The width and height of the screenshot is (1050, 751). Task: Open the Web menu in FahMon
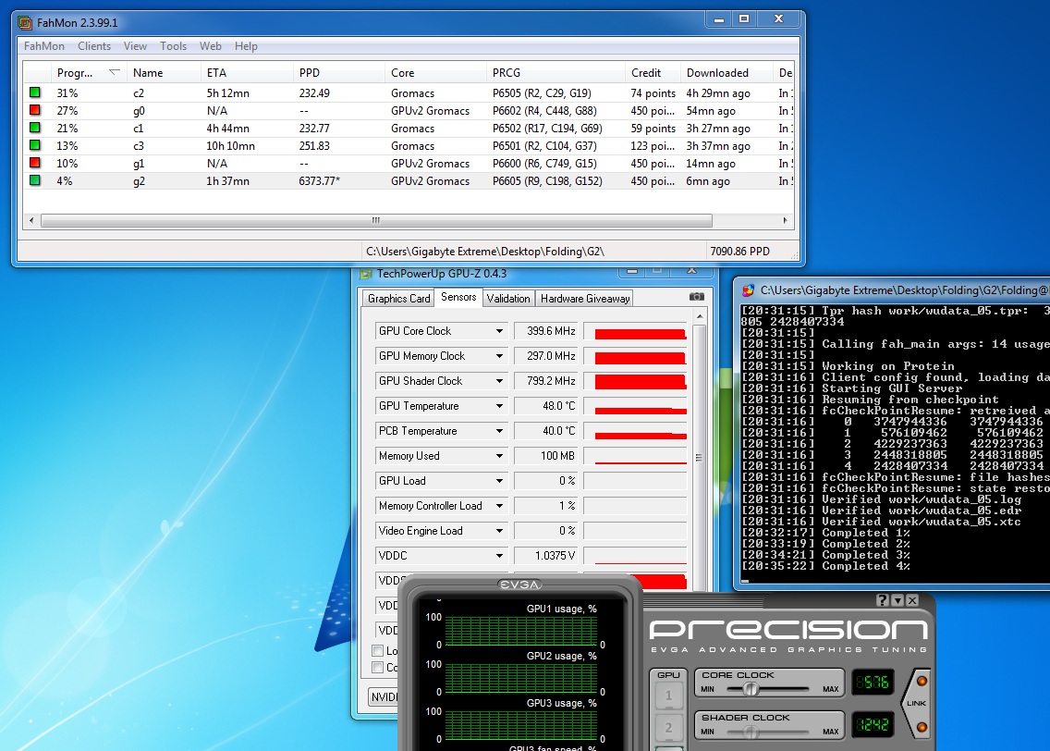[210, 46]
